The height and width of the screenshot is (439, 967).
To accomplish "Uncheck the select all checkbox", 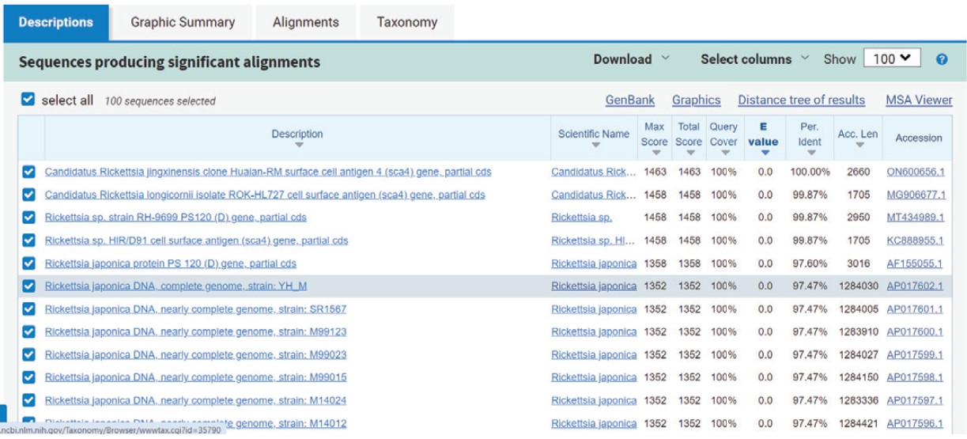I will [x=28, y=100].
